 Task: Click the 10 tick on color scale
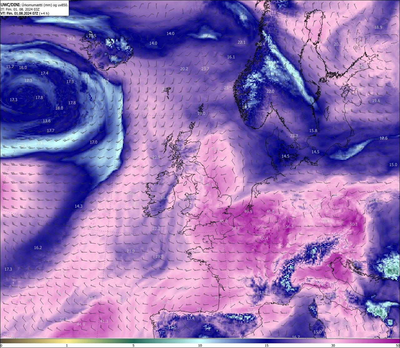[200, 346]
